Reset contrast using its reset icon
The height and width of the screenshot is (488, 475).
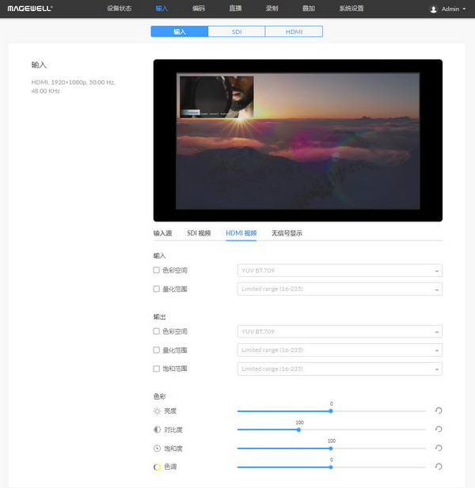pyautogui.click(x=438, y=429)
